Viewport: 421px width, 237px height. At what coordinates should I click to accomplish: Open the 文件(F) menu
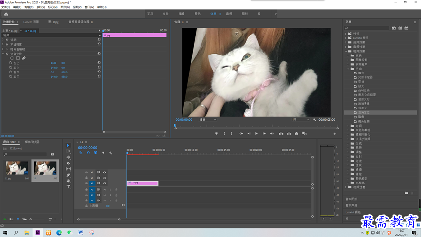pos(6,7)
